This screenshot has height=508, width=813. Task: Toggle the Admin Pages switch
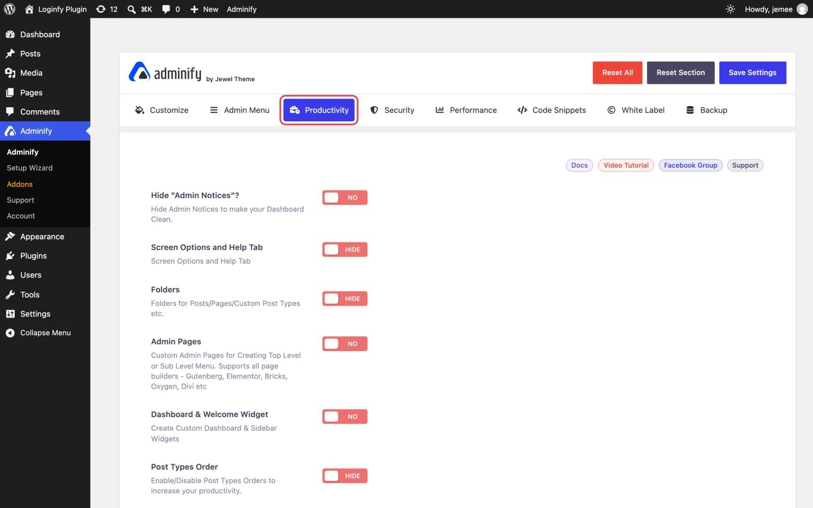point(345,344)
